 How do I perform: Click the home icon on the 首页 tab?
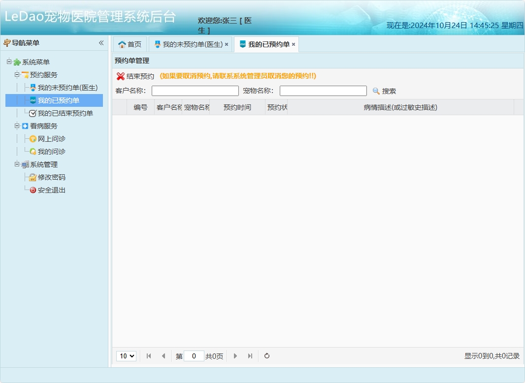122,44
